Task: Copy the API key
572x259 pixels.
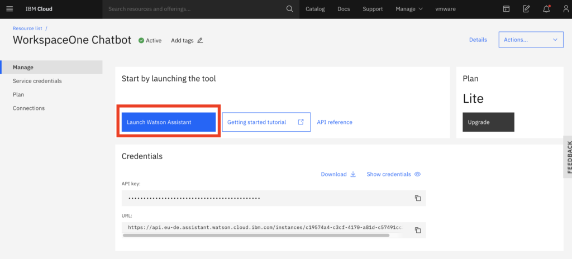Action: [418, 198]
